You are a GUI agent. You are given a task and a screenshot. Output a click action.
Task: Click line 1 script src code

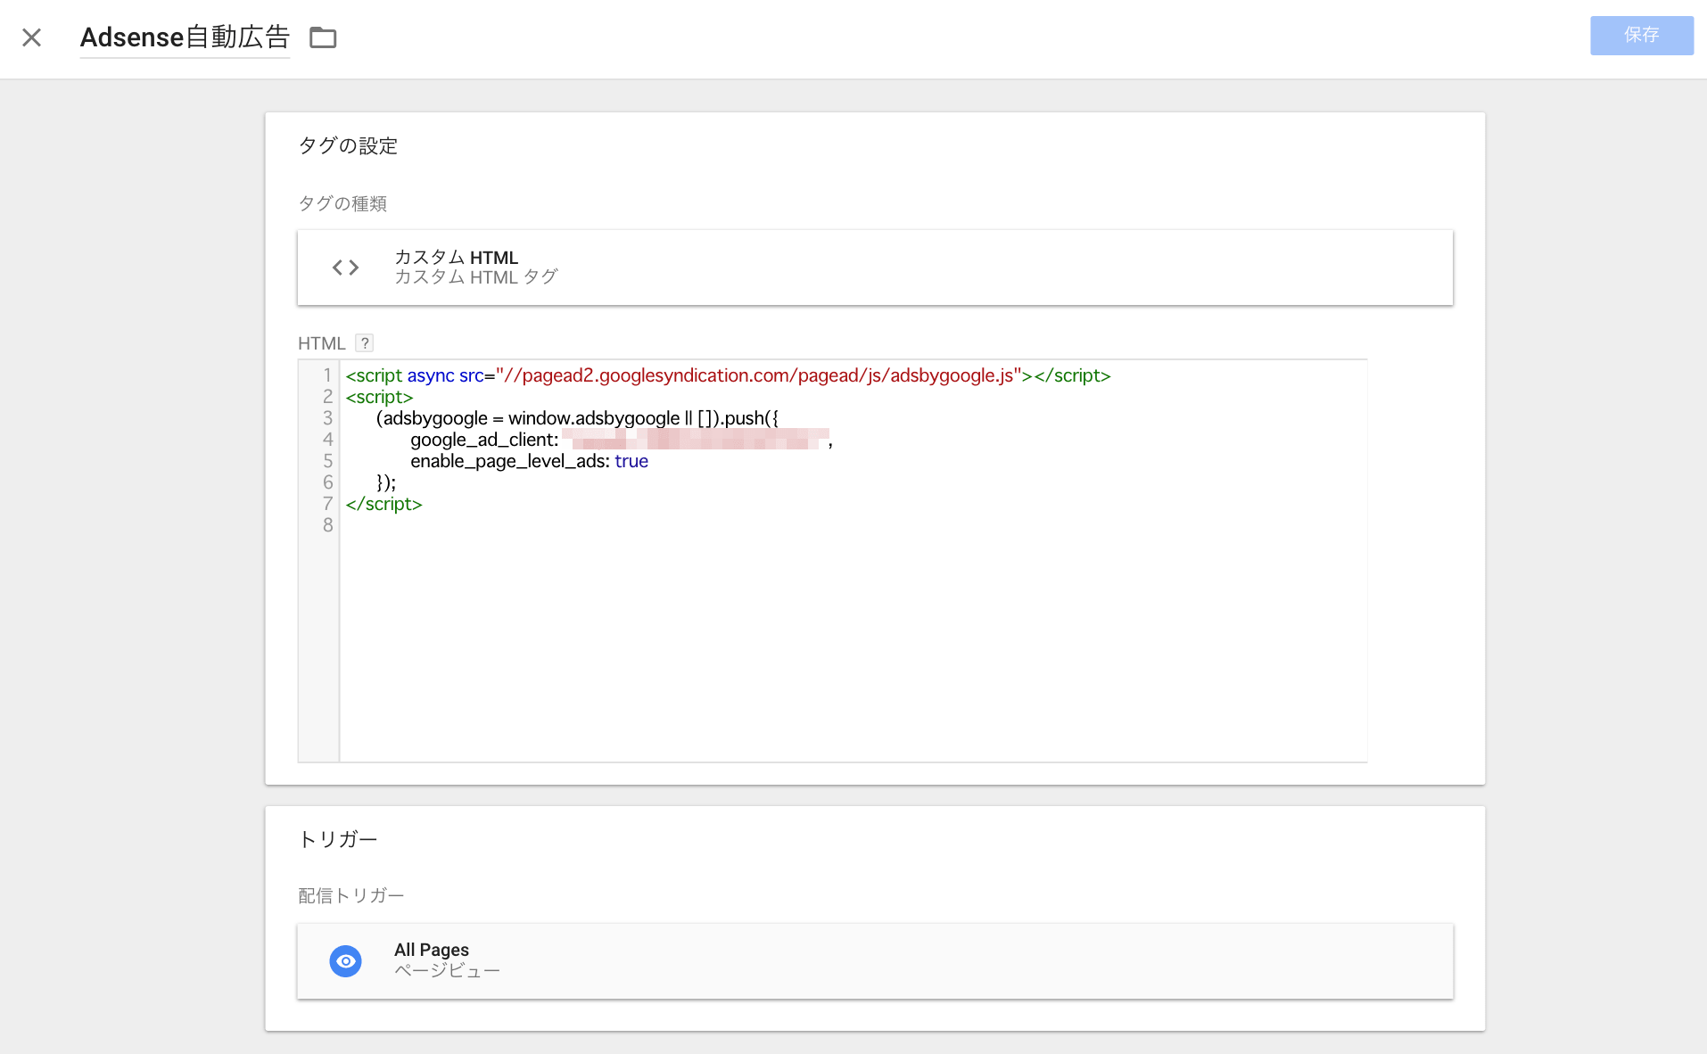pos(728,375)
